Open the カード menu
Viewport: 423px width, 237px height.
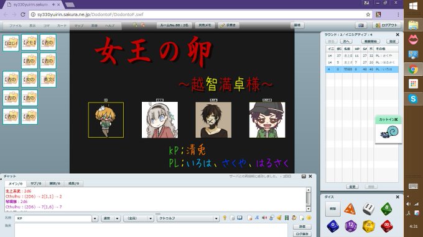pos(62,26)
